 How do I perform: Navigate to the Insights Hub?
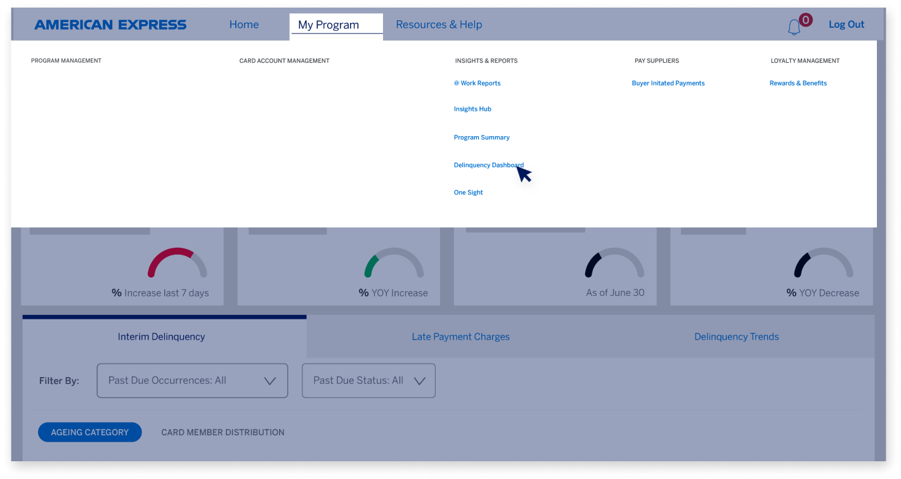[472, 108]
